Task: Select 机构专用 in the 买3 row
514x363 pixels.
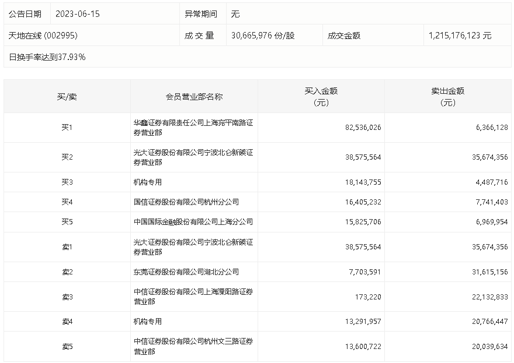Action: pos(148,182)
